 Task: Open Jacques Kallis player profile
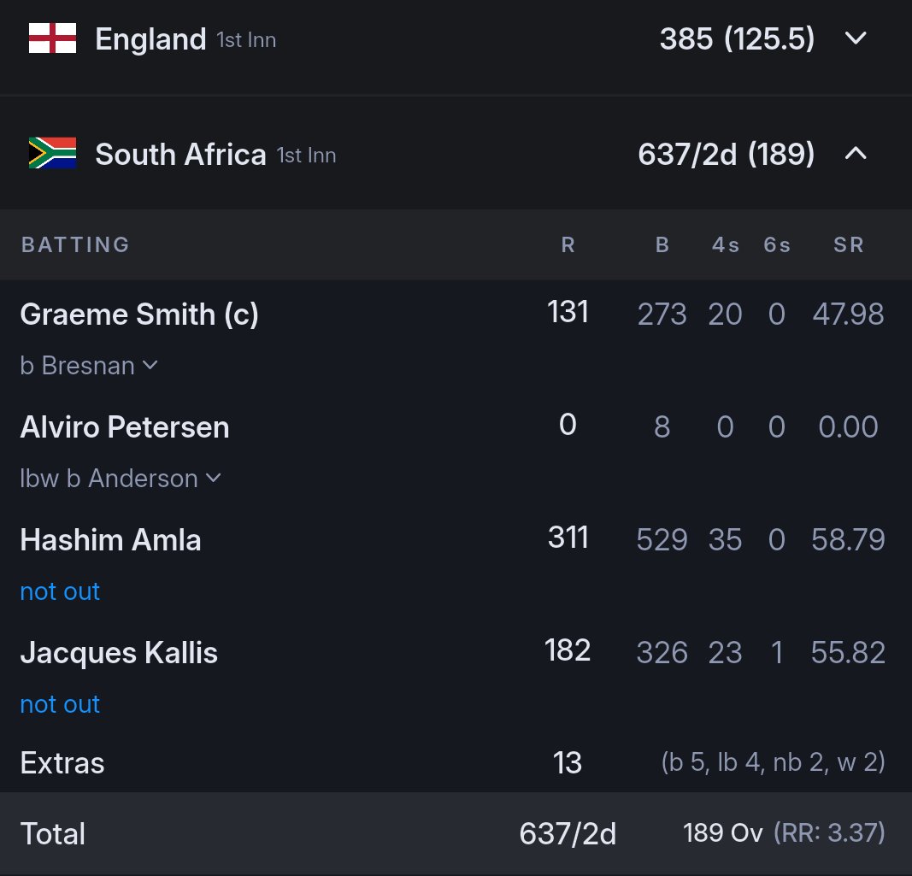[119, 653]
